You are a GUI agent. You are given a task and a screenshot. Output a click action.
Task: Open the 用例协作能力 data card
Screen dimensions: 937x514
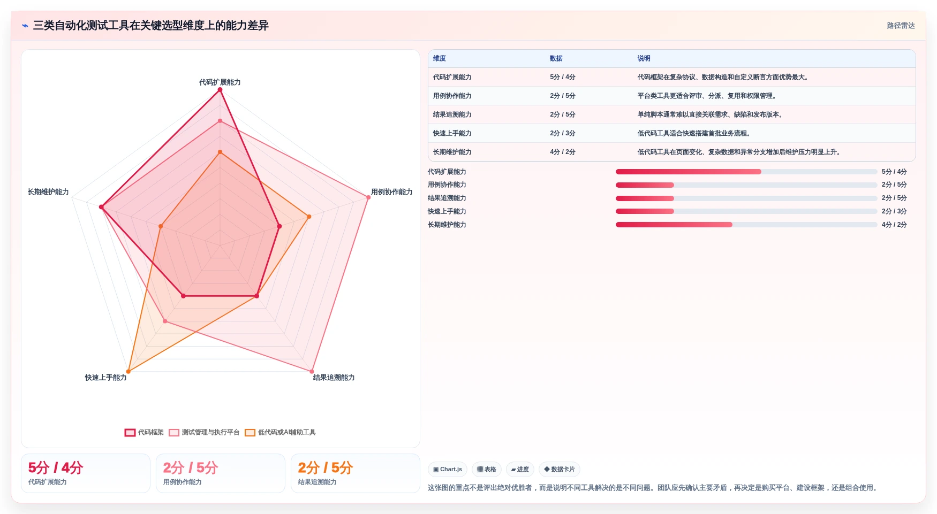click(221, 473)
